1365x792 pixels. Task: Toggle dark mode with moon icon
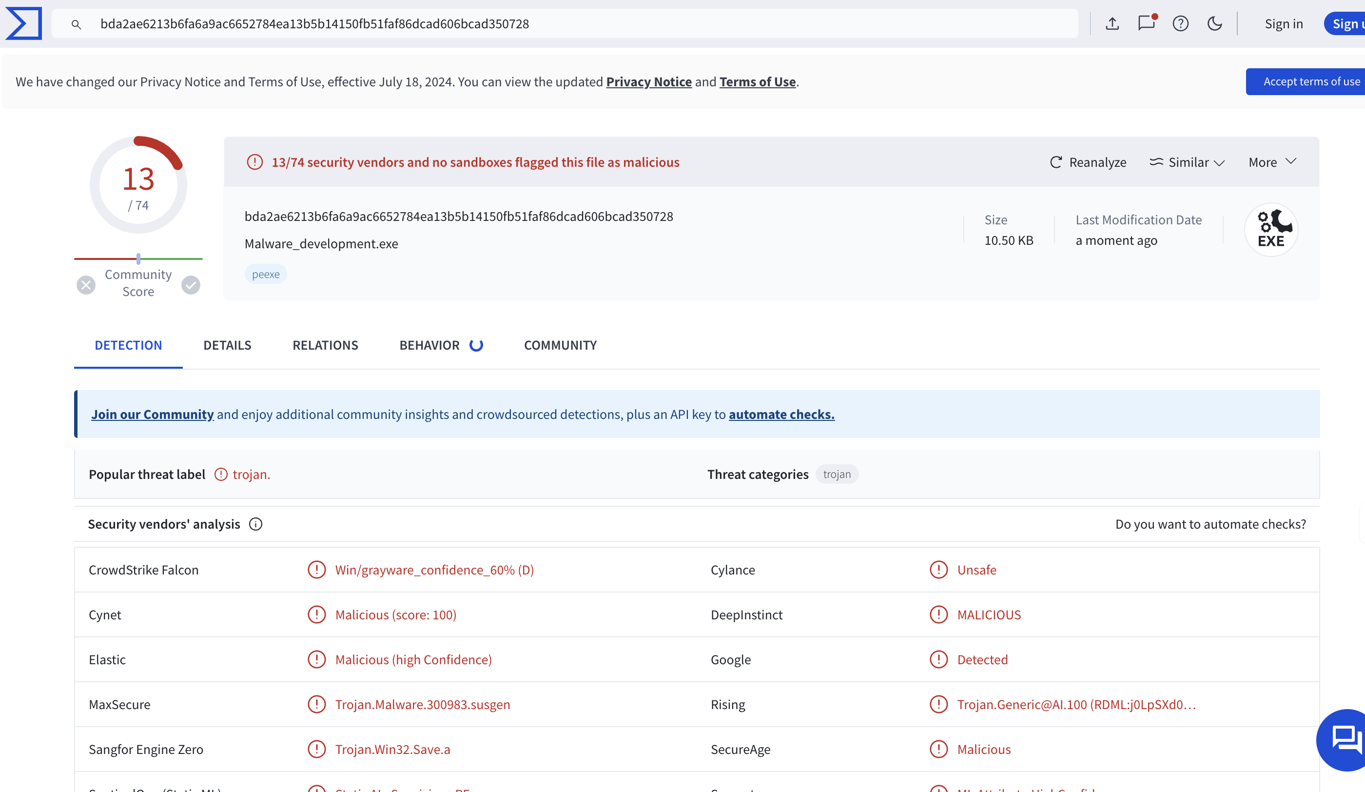(x=1214, y=23)
